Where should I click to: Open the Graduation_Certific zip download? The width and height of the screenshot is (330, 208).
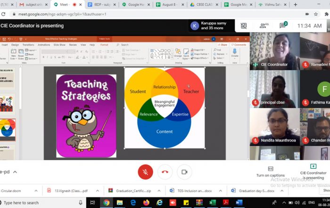click(130, 191)
